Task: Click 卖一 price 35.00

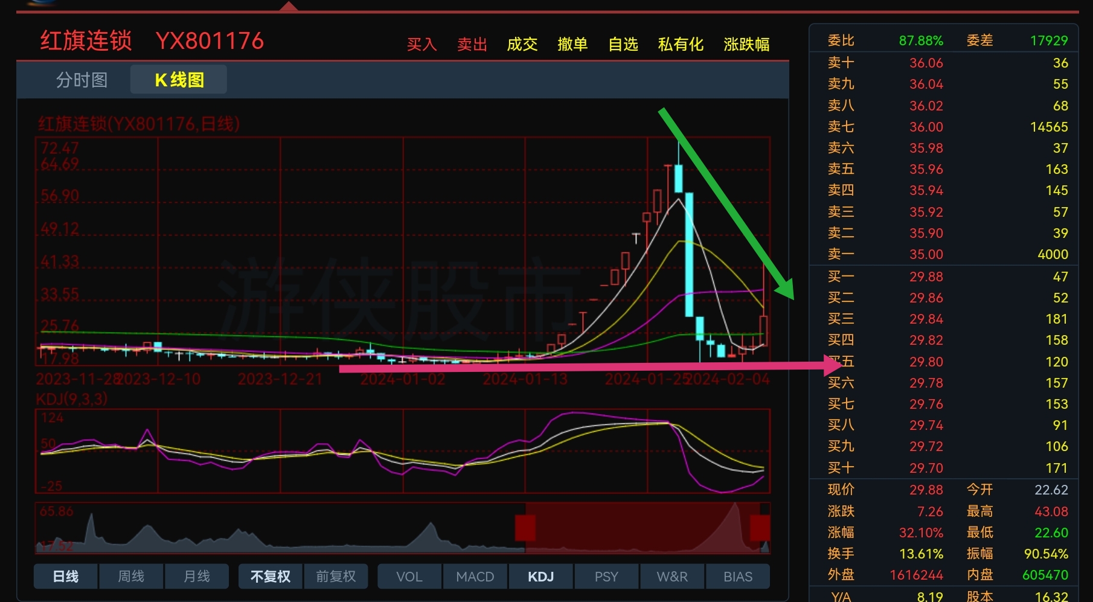Action: pos(926,254)
